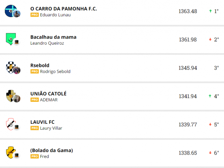224x168 pixels.
Task: Click LAUVIL FC team crest
Action: point(10,124)
